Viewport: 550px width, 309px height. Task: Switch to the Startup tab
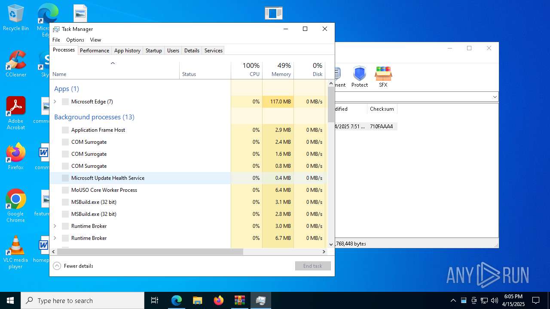[x=153, y=51]
